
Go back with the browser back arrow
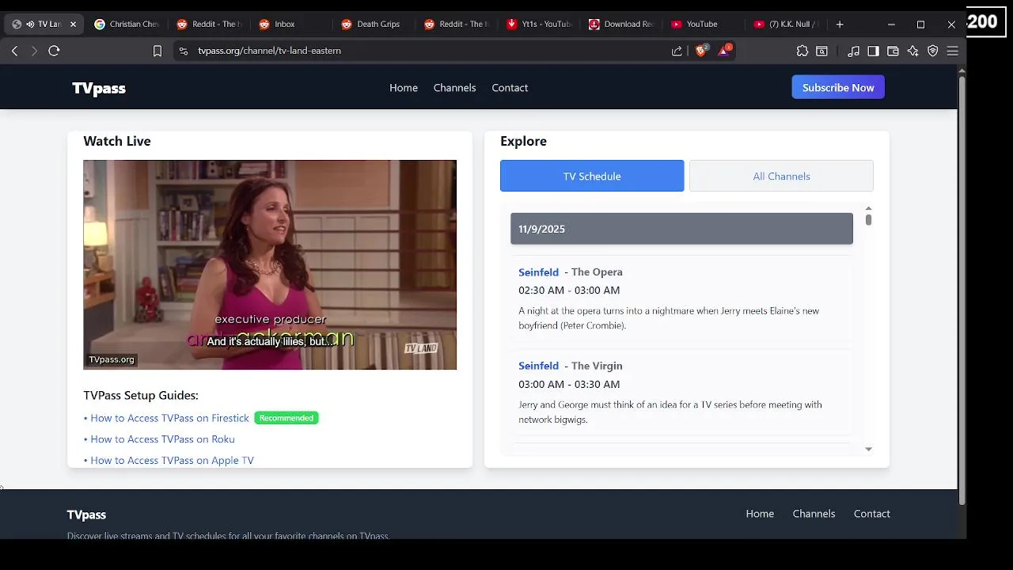(x=14, y=51)
